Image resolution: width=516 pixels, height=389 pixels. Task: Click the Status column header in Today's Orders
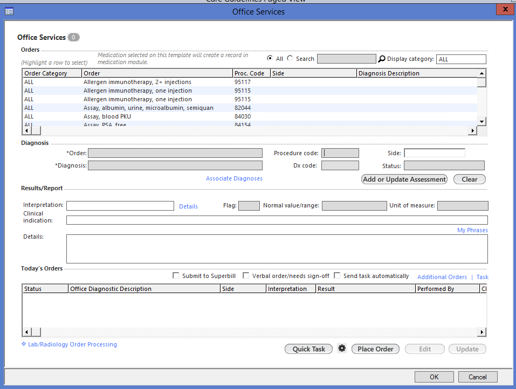(45, 289)
